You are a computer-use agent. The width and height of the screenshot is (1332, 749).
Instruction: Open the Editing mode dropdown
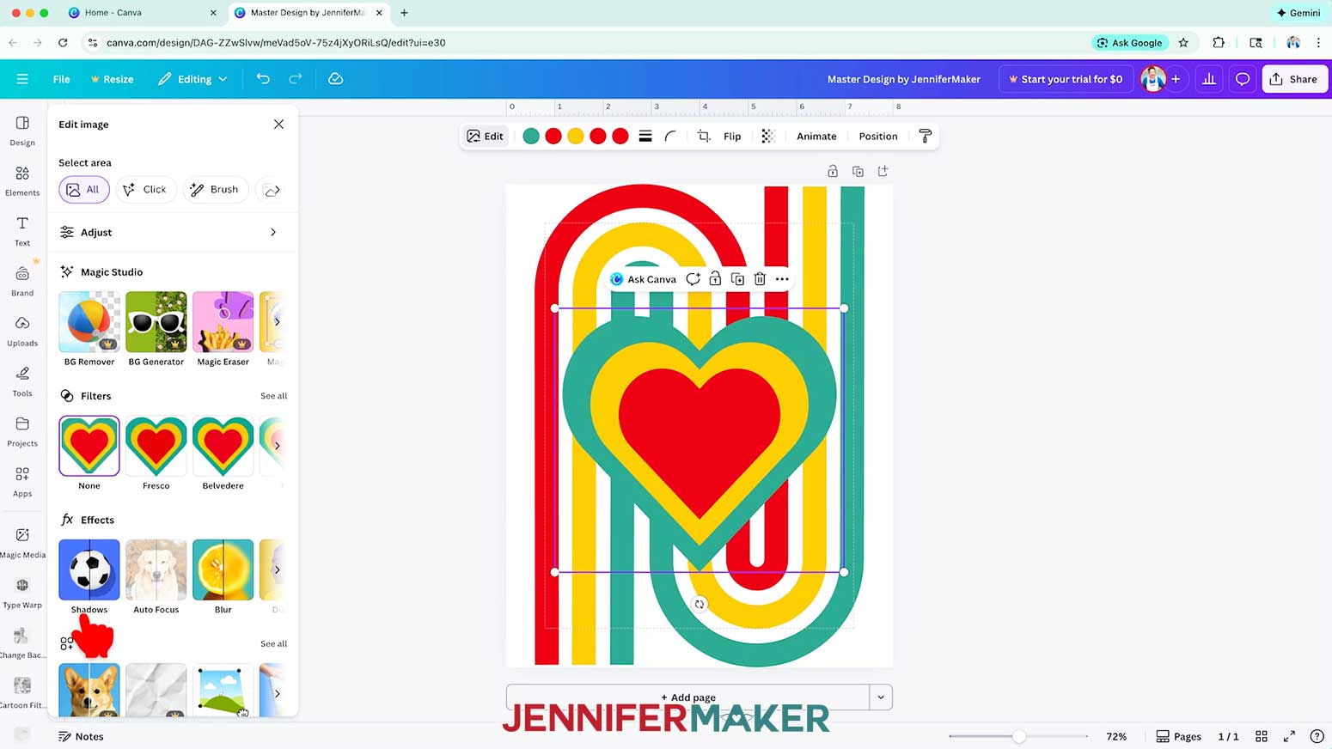point(193,79)
